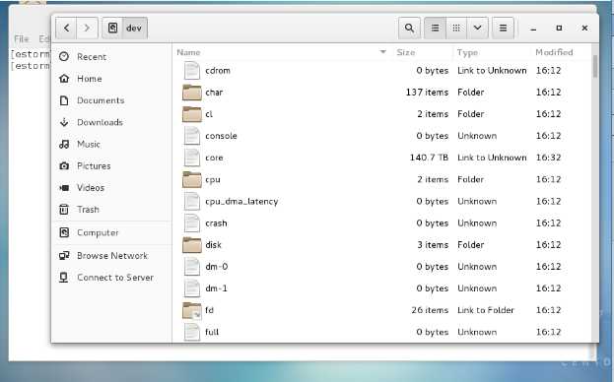Screen dimensions: 614x382
Task: Select the console file icon
Action: [x=192, y=136]
